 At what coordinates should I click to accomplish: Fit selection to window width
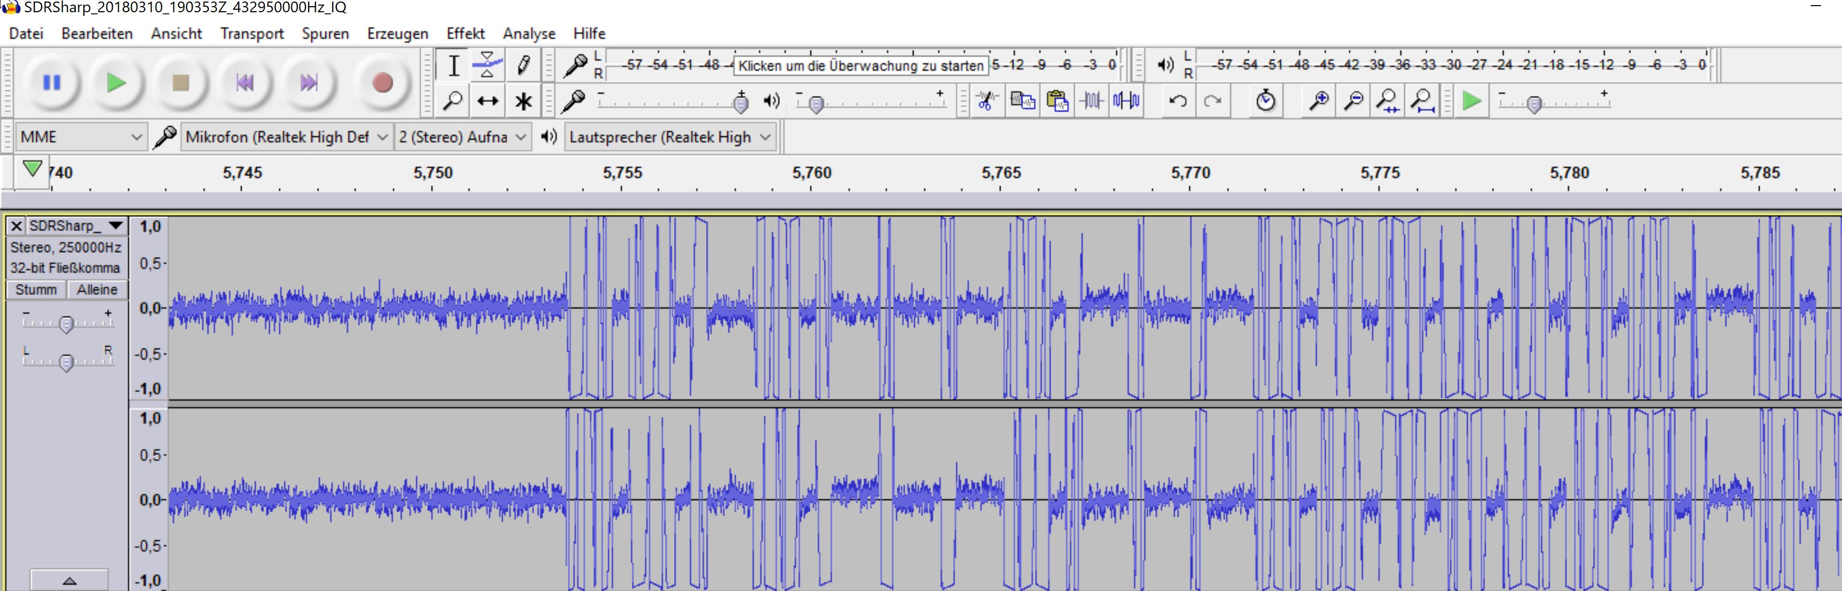coord(1388,101)
